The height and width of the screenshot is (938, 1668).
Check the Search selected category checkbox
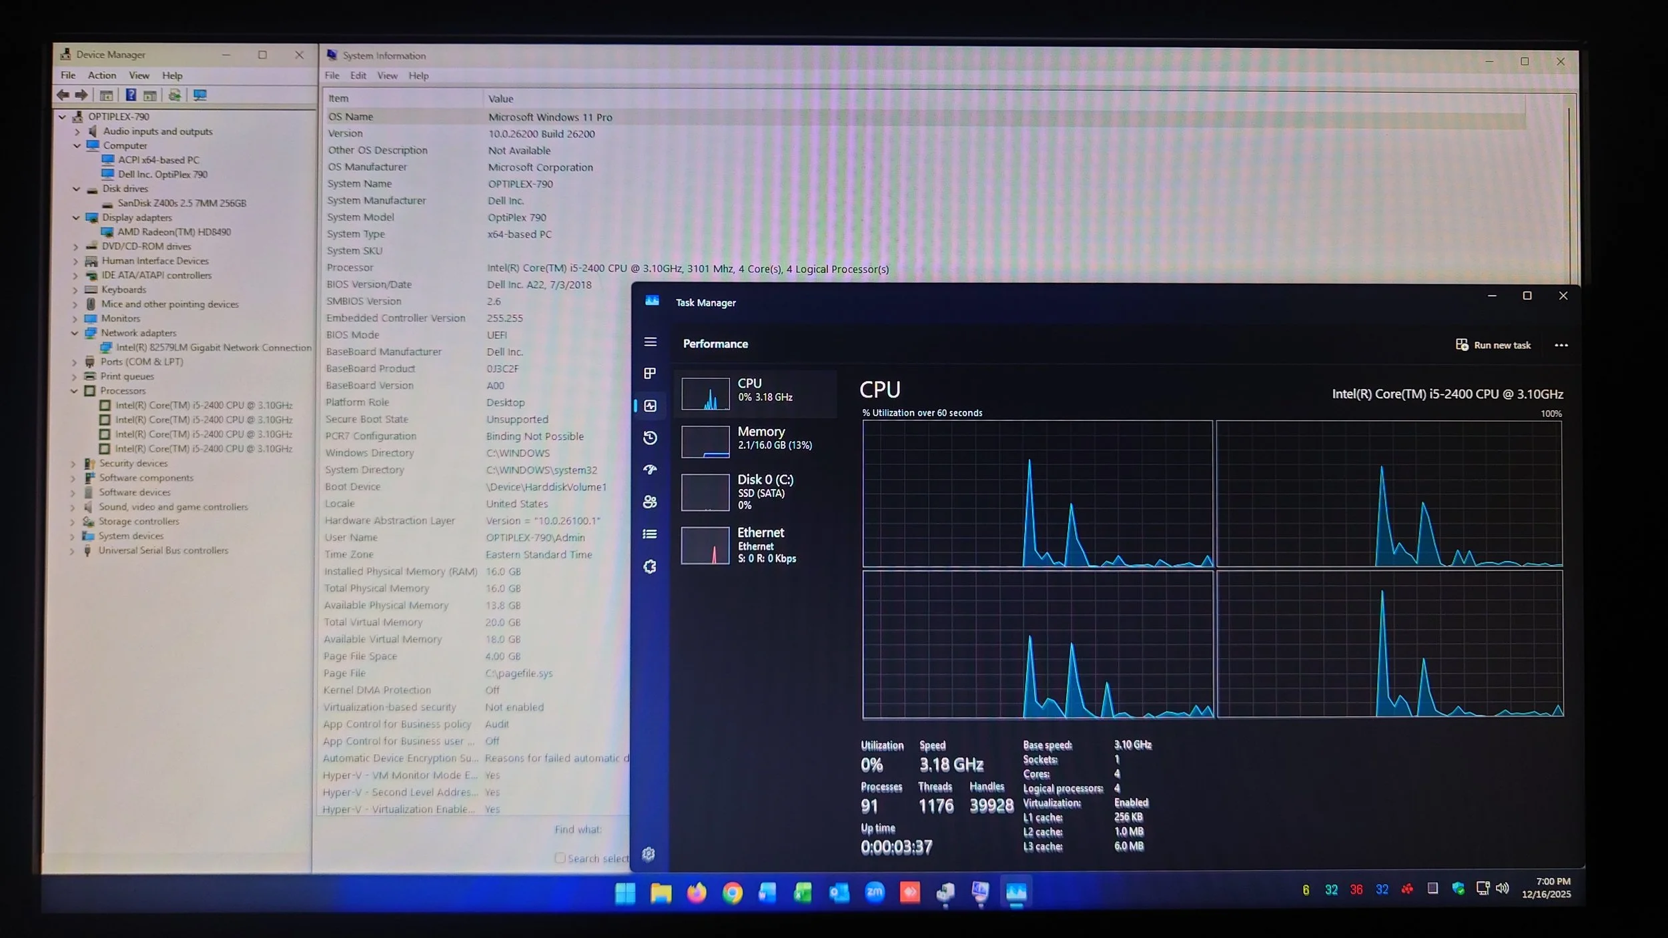point(560,858)
